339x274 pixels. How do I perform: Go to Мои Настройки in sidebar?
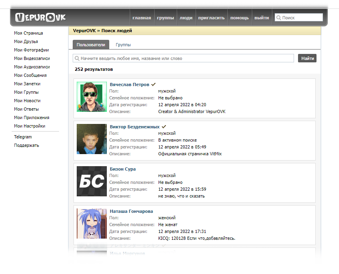click(29, 126)
